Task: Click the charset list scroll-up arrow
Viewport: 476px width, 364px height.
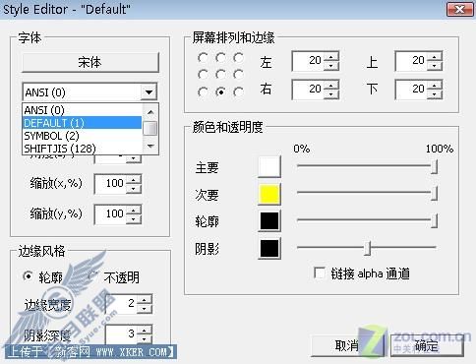Action: click(150, 112)
